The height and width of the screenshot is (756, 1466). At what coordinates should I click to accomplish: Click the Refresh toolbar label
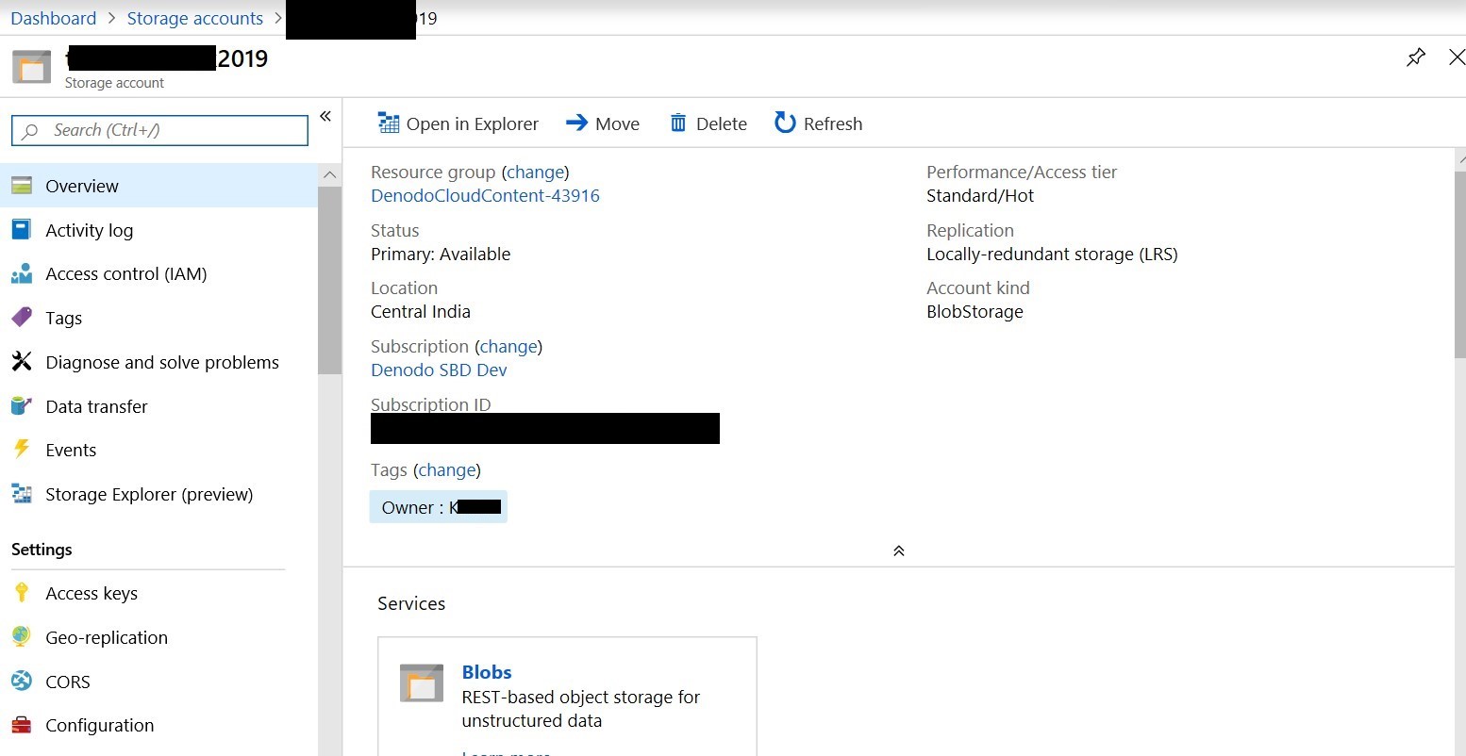(x=832, y=123)
